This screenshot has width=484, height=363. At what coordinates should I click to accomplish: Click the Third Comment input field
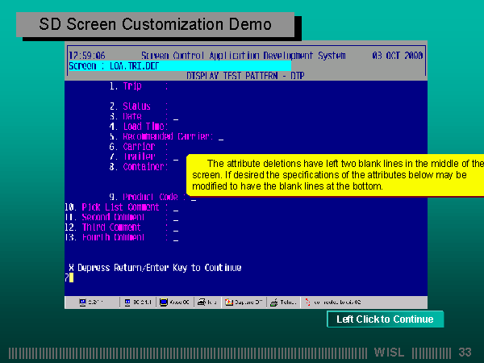tap(175, 228)
